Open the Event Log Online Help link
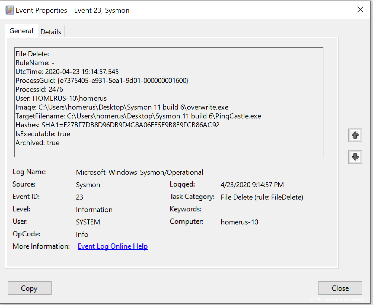373x305 pixels. pyautogui.click(x=112, y=246)
